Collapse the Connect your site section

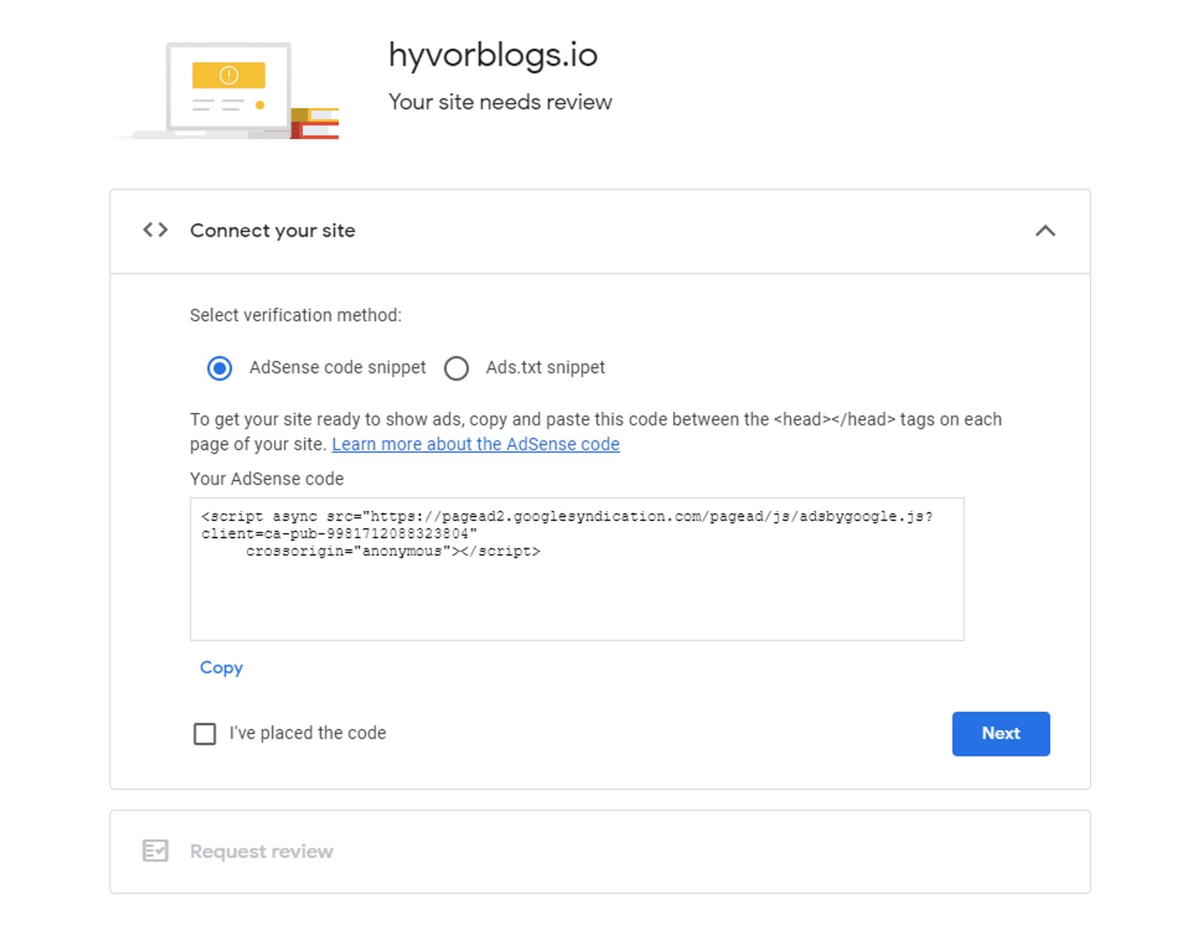click(1045, 231)
